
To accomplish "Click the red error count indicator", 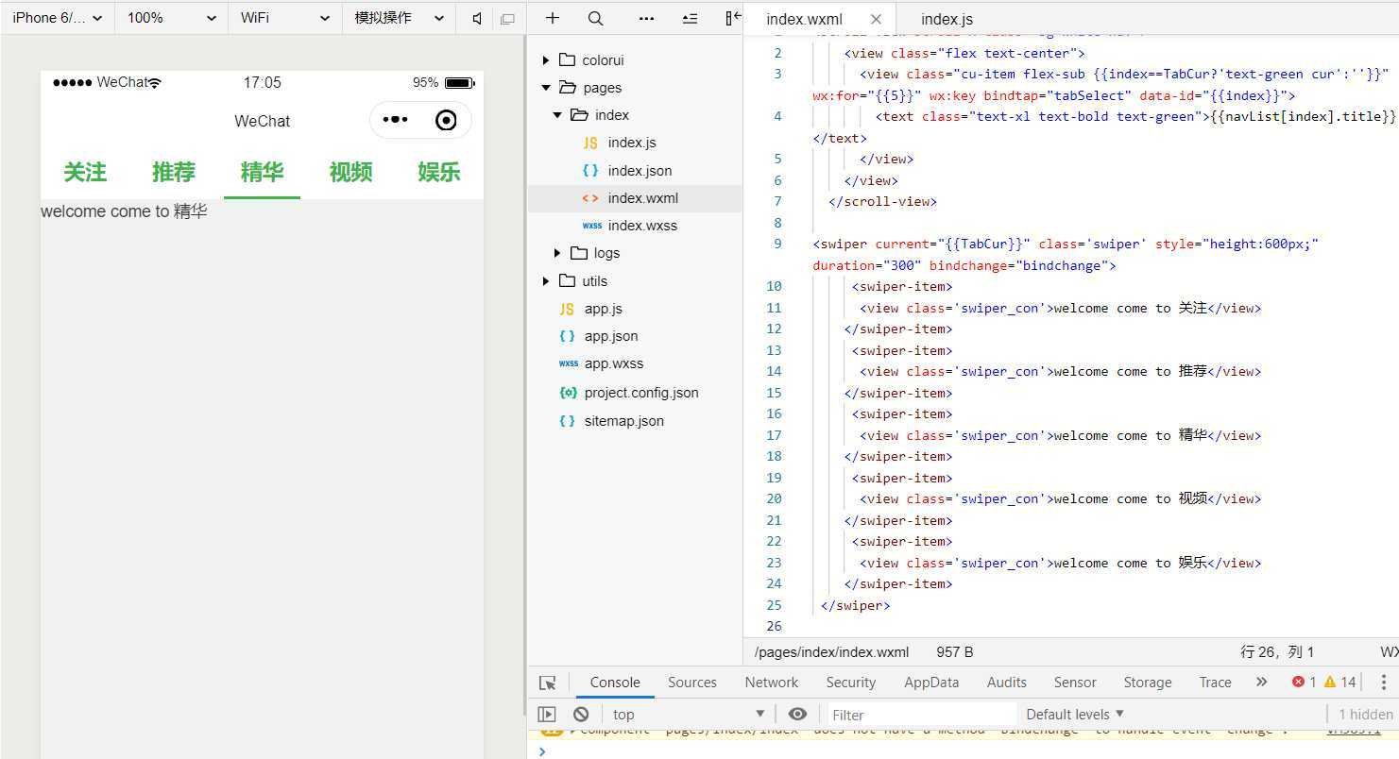I will (1304, 682).
